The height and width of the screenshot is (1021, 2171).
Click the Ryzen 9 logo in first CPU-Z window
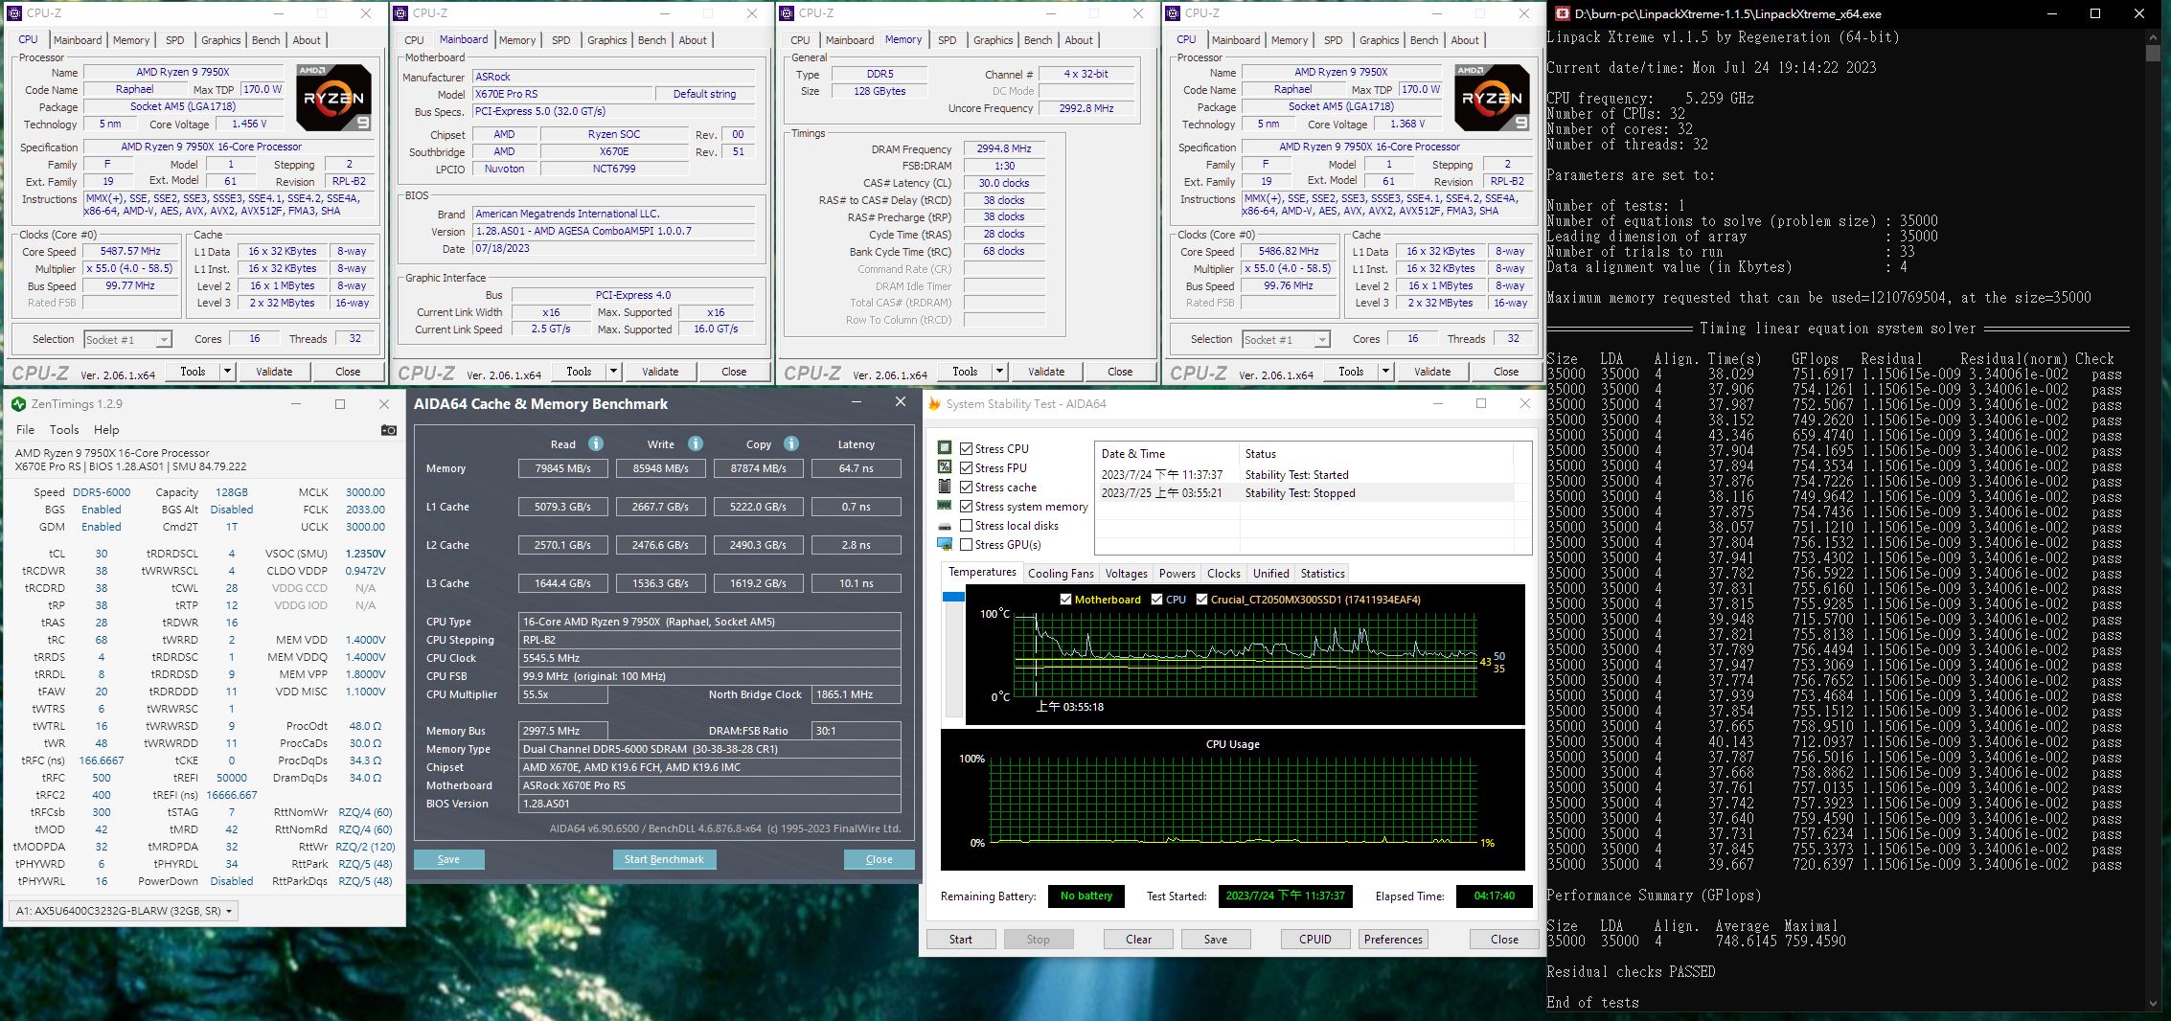coord(333,98)
